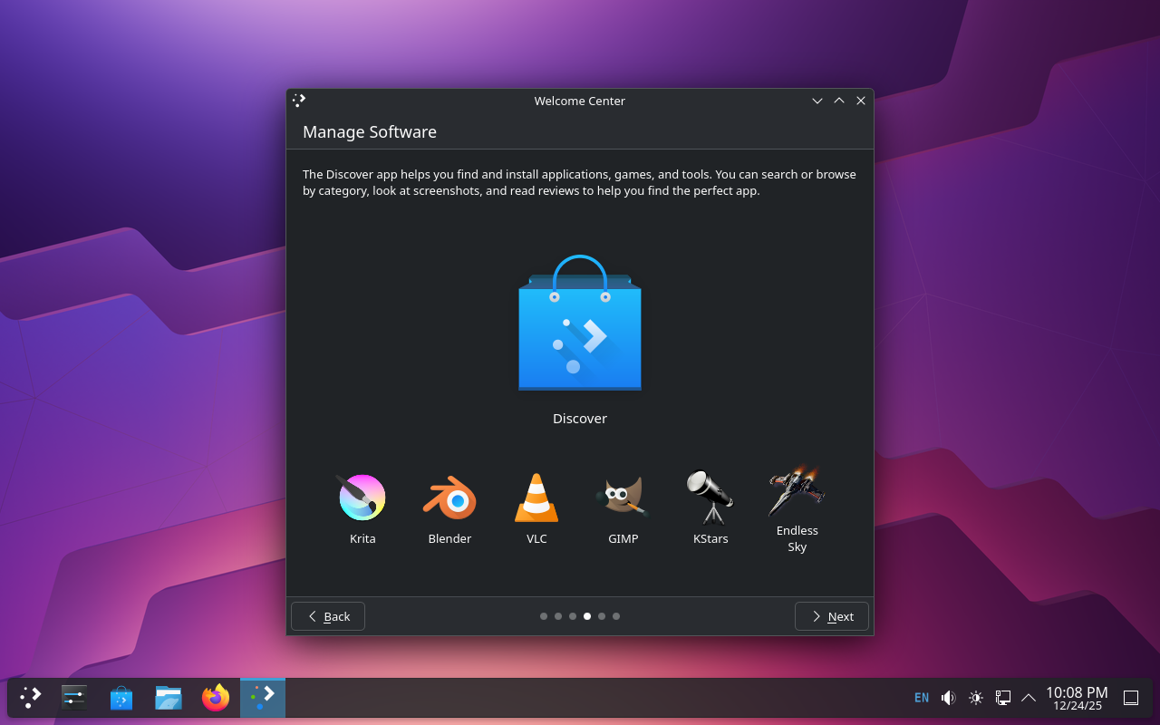
Task: Select the last page indicator dot
Action: pyautogui.click(x=616, y=616)
